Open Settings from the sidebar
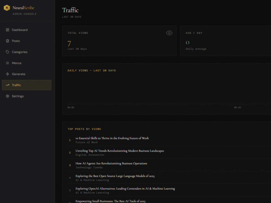This screenshot has height=203, width=271. pos(27,96)
